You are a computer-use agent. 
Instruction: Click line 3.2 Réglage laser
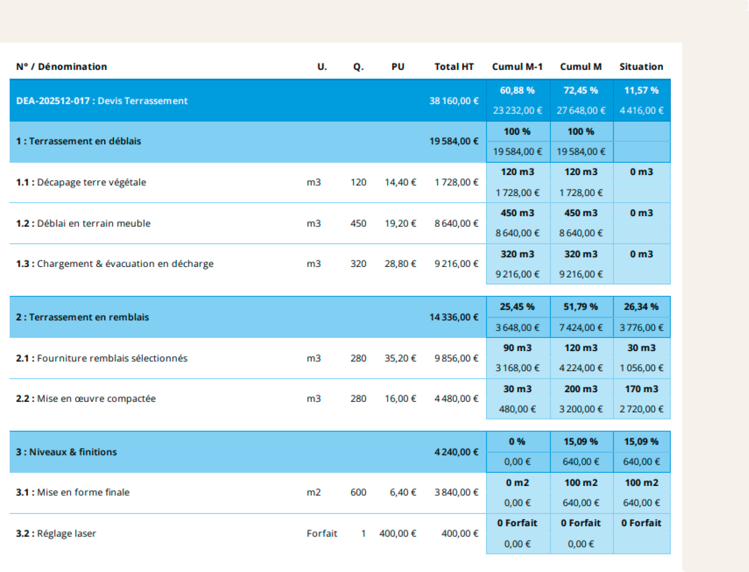[x=56, y=534]
